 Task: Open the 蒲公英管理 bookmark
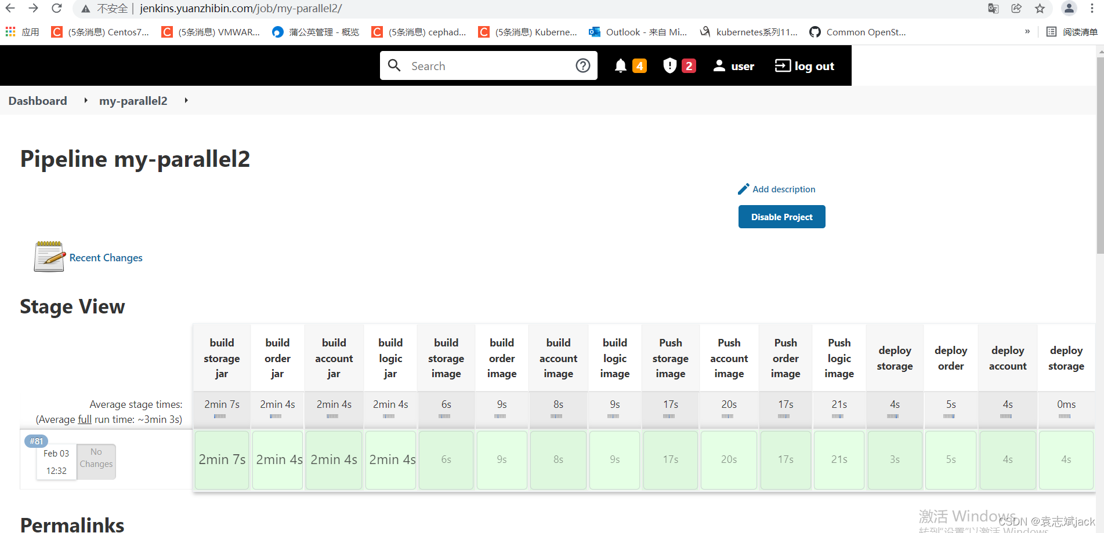[x=316, y=32]
